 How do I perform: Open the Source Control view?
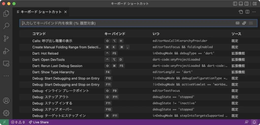[x=6, y=38]
